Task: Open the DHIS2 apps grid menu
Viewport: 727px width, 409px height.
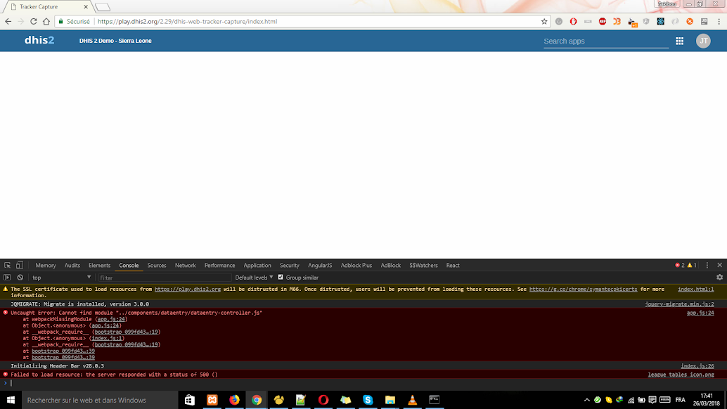Action: pyautogui.click(x=679, y=41)
